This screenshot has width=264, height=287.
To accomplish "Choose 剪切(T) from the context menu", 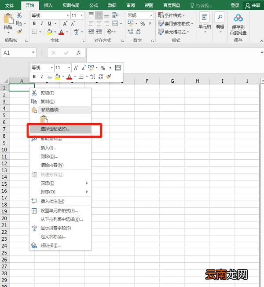I will (60, 93).
